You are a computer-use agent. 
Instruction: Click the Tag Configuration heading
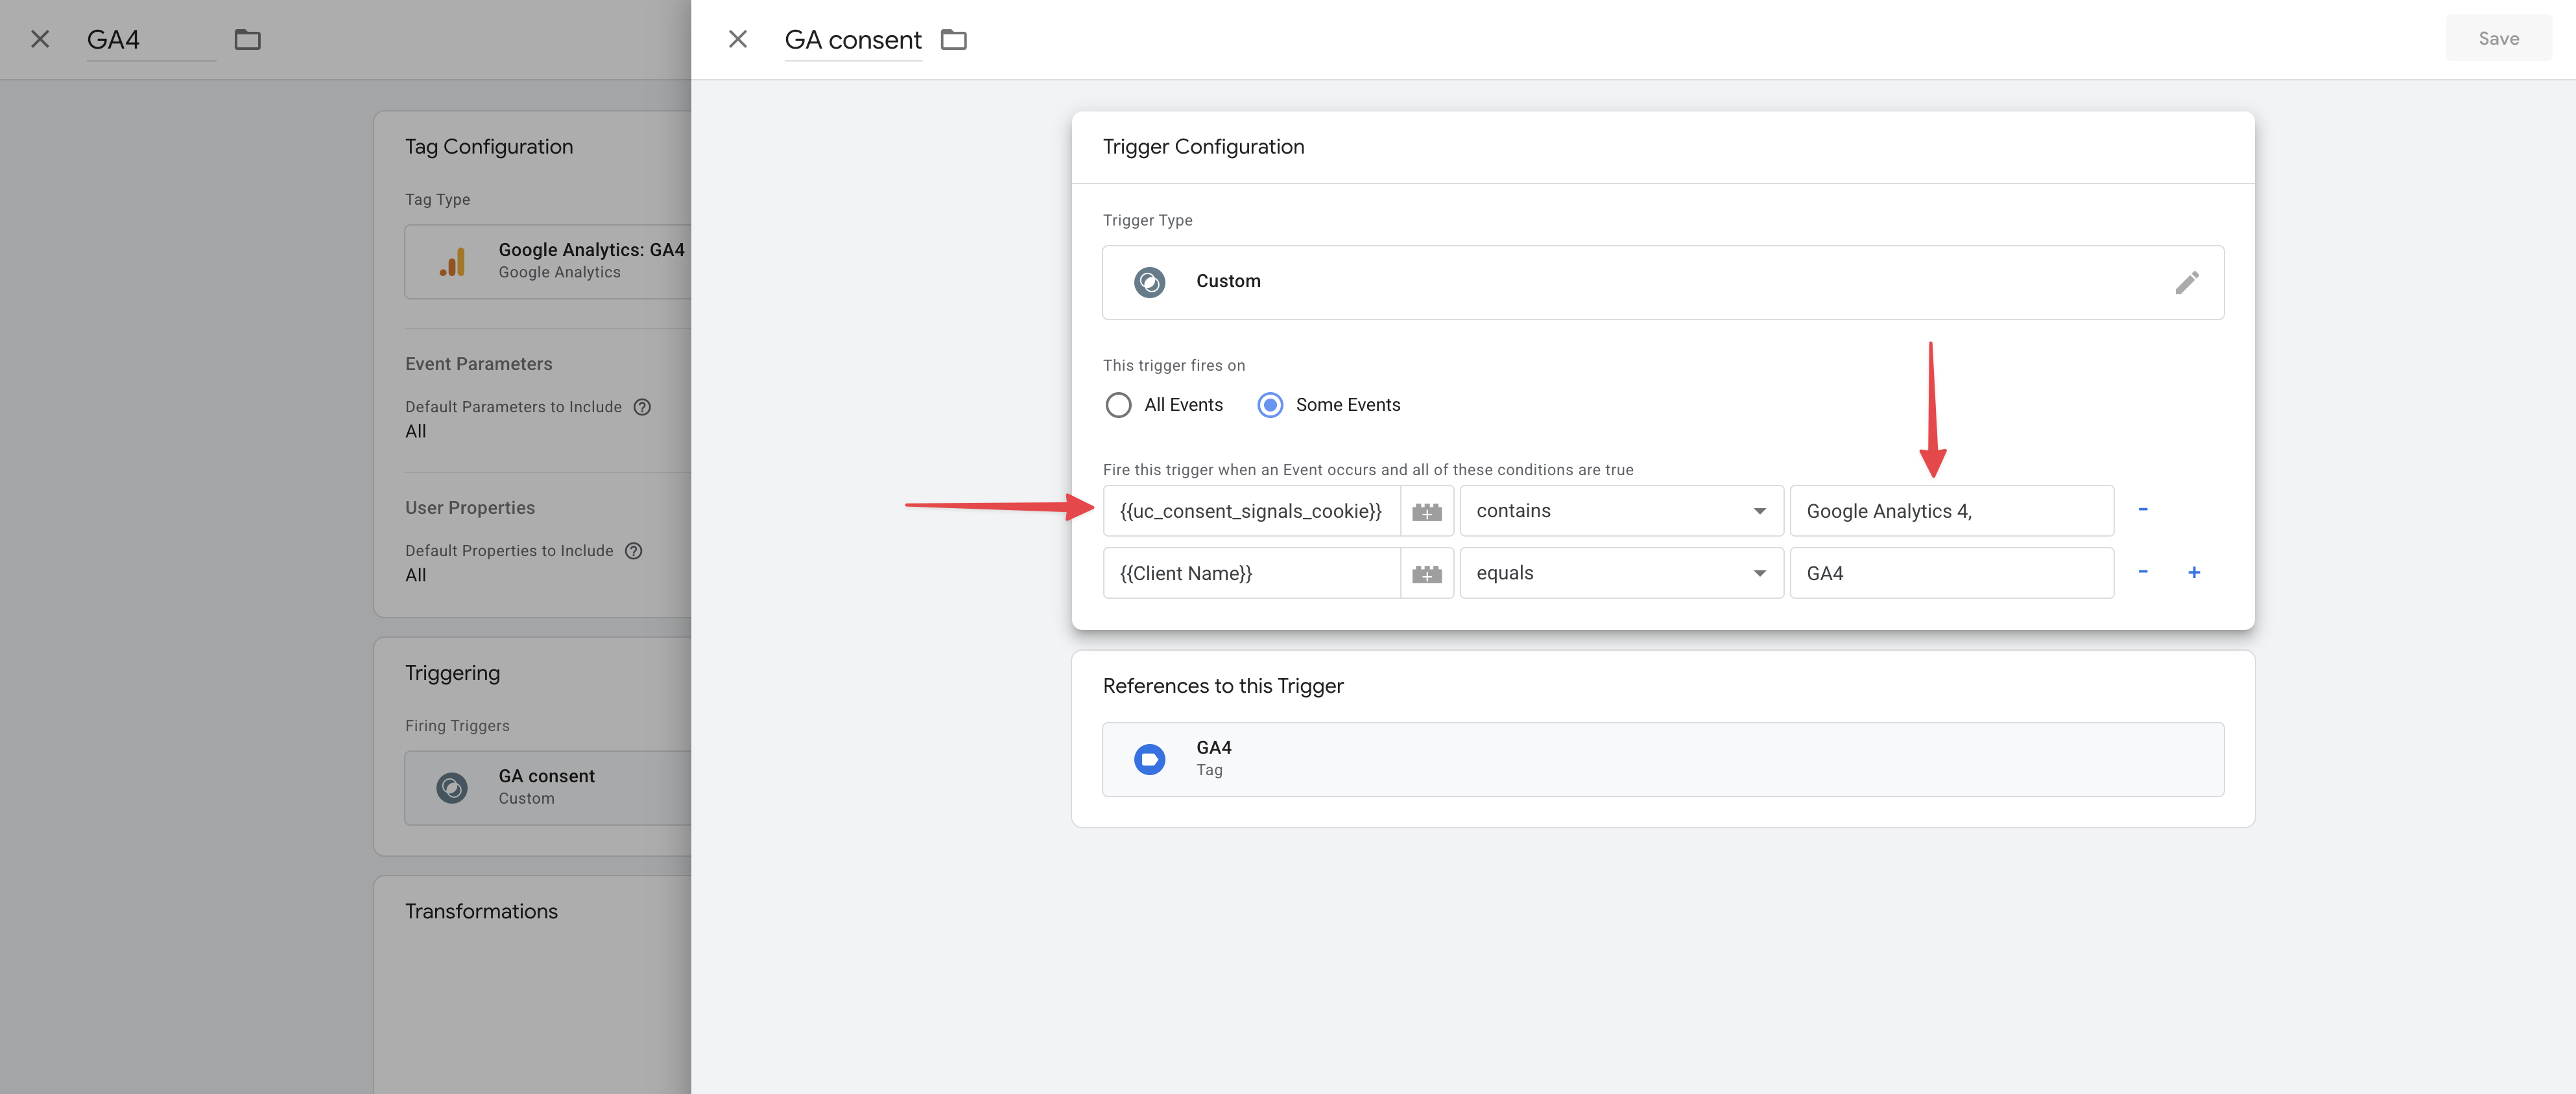point(489,147)
